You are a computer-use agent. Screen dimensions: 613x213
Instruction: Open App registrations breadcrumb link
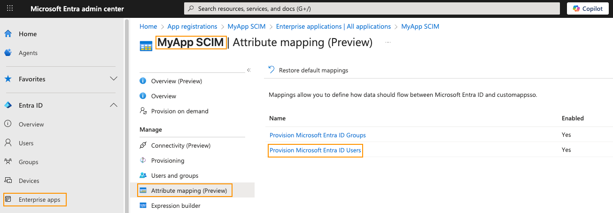point(193,26)
